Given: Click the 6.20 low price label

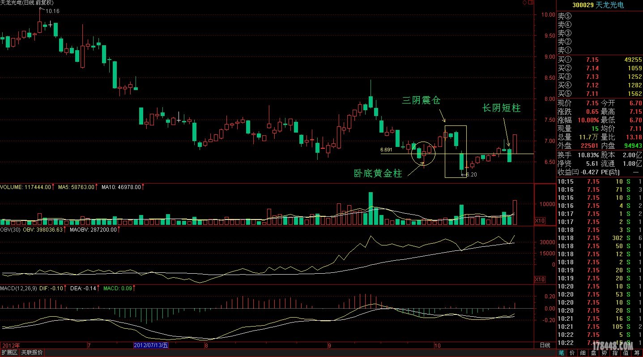Looking at the screenshot, I should (x=472, y=175).
